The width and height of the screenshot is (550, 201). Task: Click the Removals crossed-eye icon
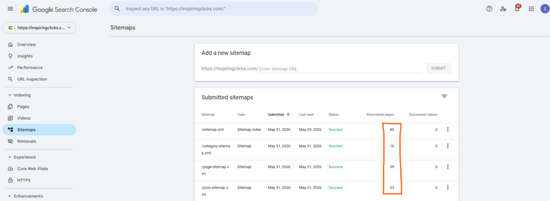pos(10,141)
